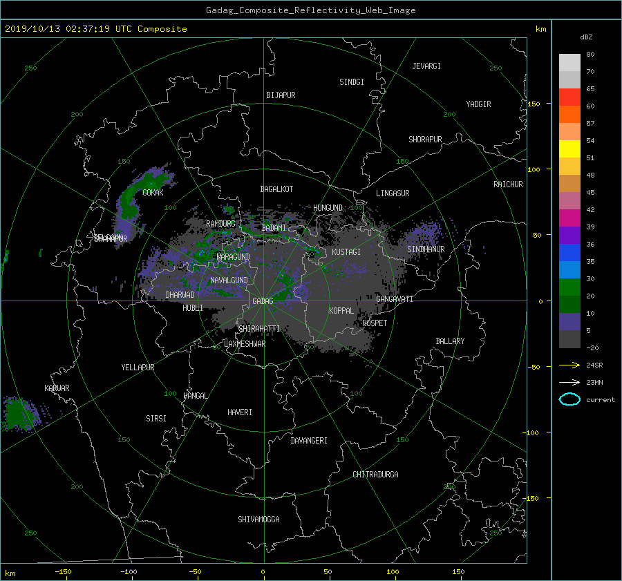Click the BAGALKOT town label

pyautogui.click(x=276, y=189)
